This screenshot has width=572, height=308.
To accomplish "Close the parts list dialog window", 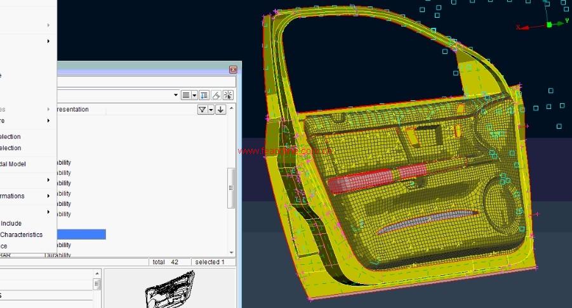I will tap(233, 70).
